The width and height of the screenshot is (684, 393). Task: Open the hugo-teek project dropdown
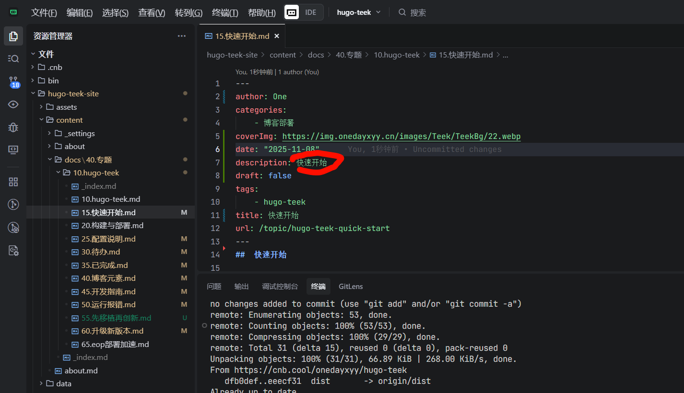(x=359, y=12)
